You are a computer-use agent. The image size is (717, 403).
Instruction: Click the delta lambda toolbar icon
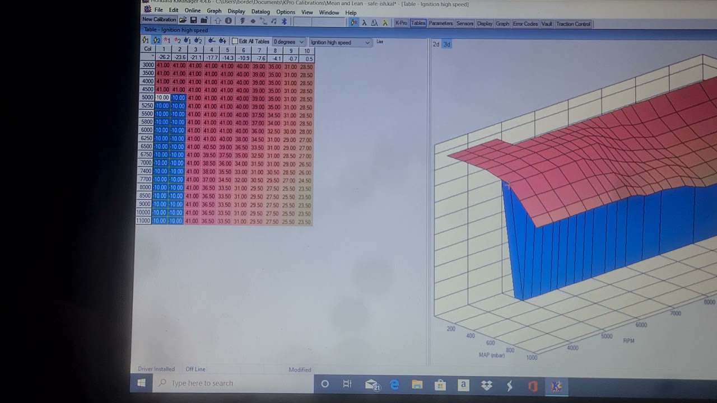pyautogui.click(x=374, y=23)
